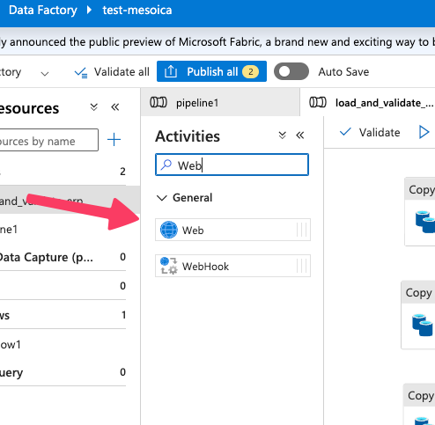The width and height of the screenshot is (435, 425).
Task: Click the middle Copy activity database icon
Action: [x=423, y=325]
